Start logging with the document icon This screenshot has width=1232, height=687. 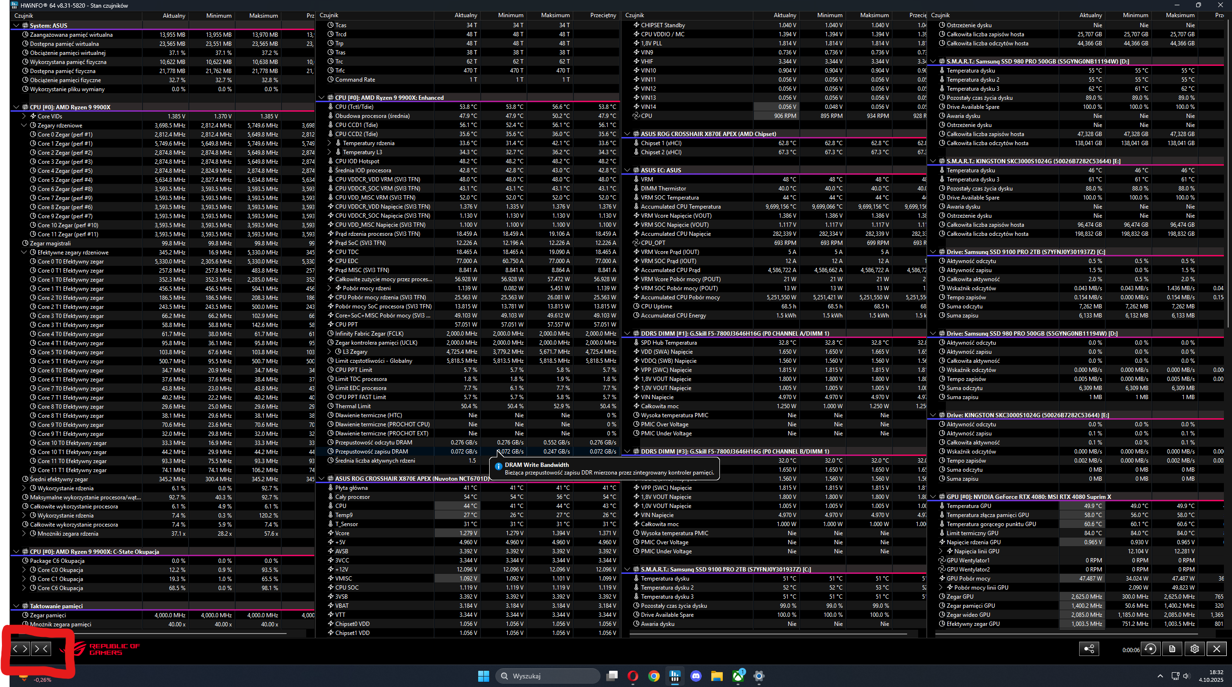[1172, 649]
